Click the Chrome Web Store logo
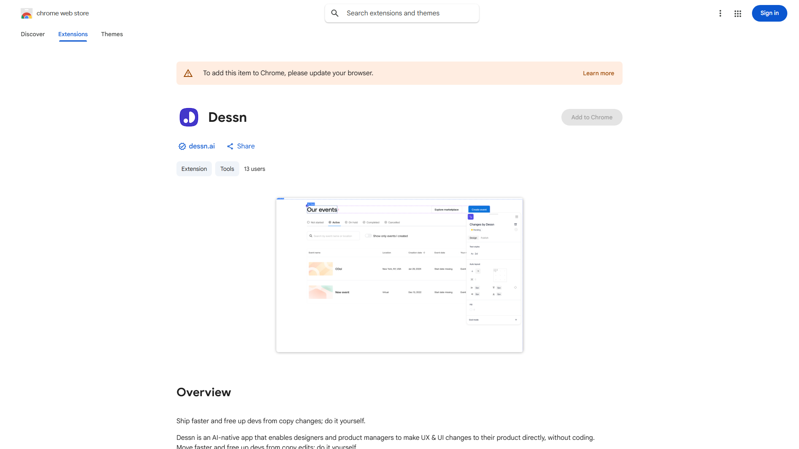 [27, 14]
